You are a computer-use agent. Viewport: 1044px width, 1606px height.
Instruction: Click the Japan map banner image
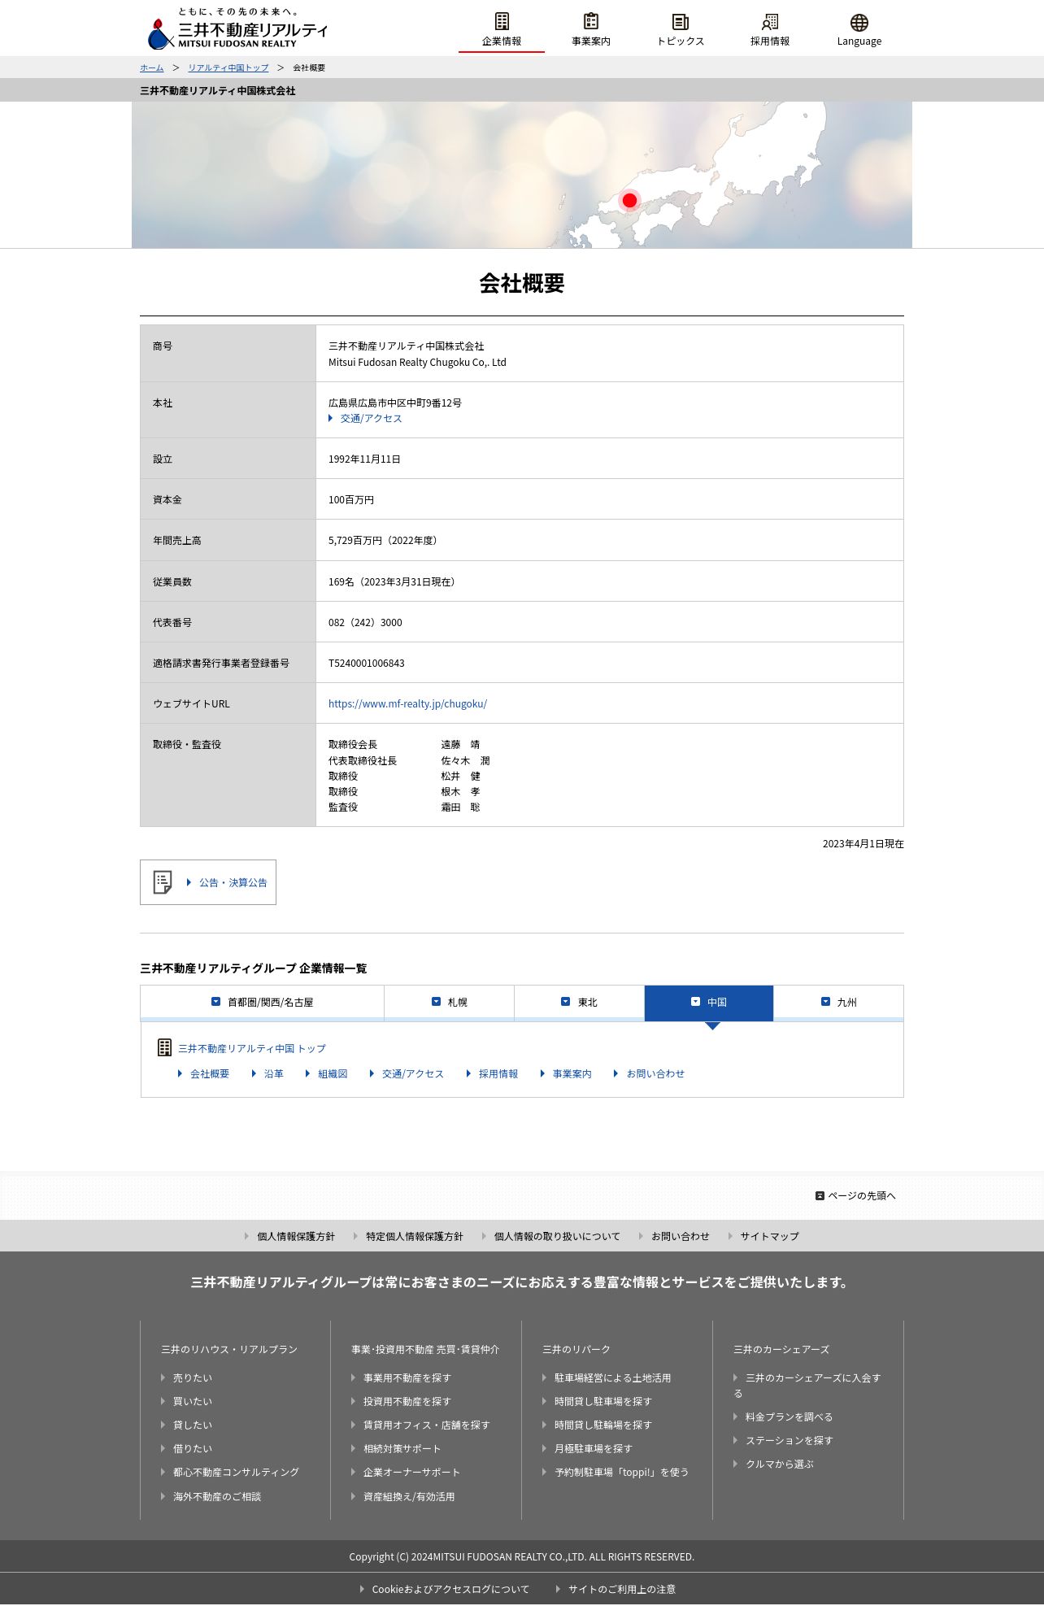522,175
